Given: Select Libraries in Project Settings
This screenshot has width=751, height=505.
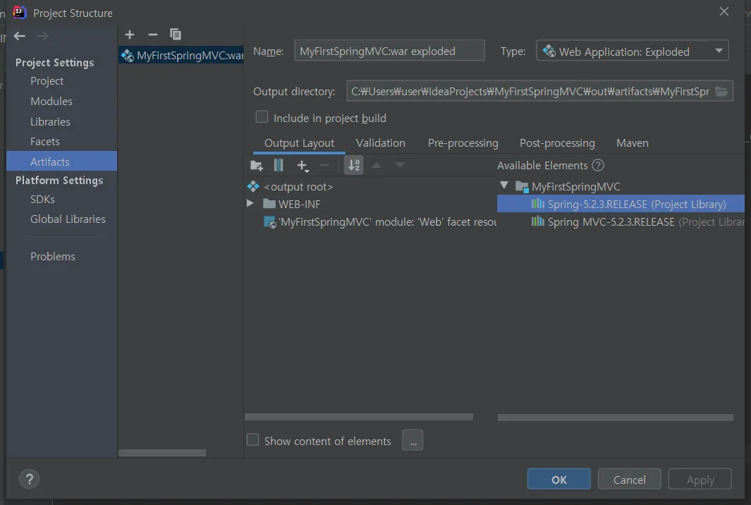Looking at the screenshot, I should (50, 121).
